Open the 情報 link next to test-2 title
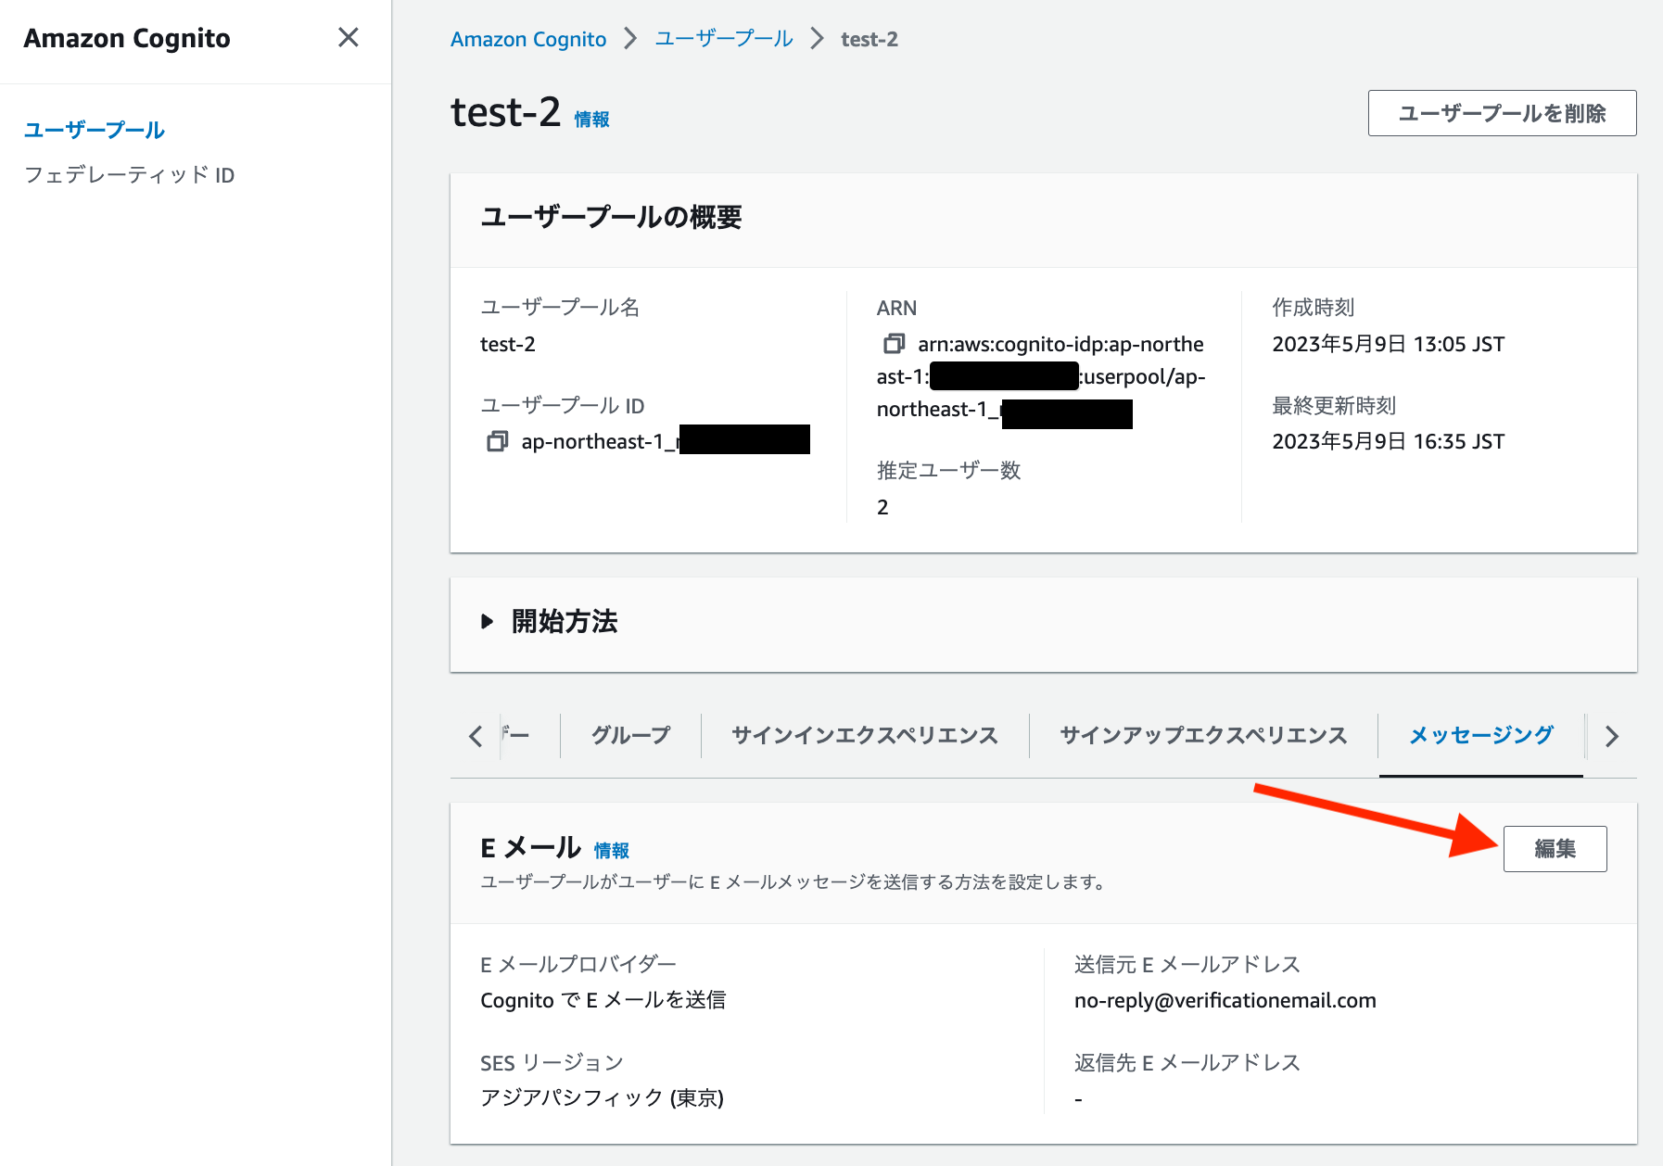The image size is (1663, 1166). tap(591, 119)
